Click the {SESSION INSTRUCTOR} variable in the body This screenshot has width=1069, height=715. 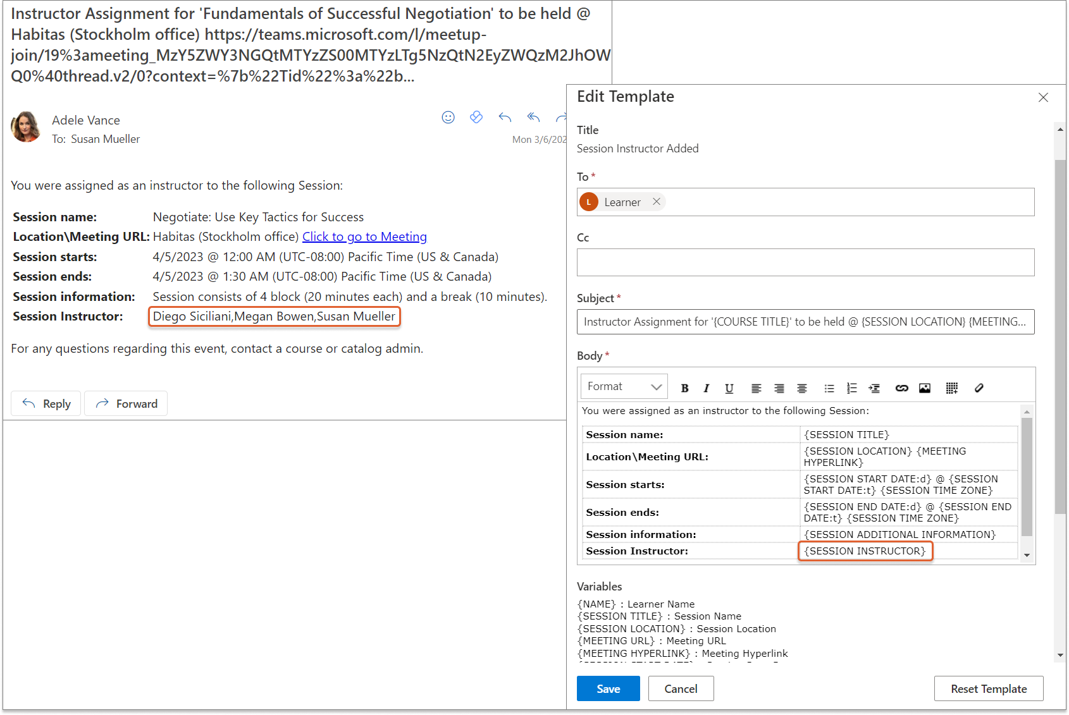[865, 551]
